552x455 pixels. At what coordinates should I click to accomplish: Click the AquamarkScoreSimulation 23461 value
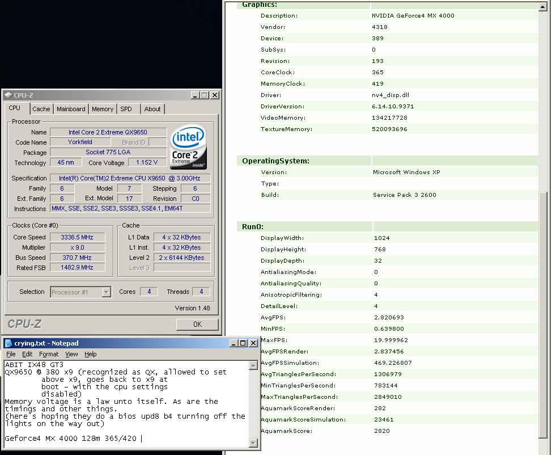click(x=384, y=420)
